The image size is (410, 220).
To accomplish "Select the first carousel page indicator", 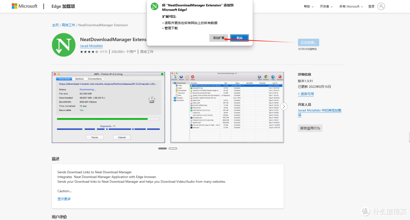I will click(x=162, y=148).
